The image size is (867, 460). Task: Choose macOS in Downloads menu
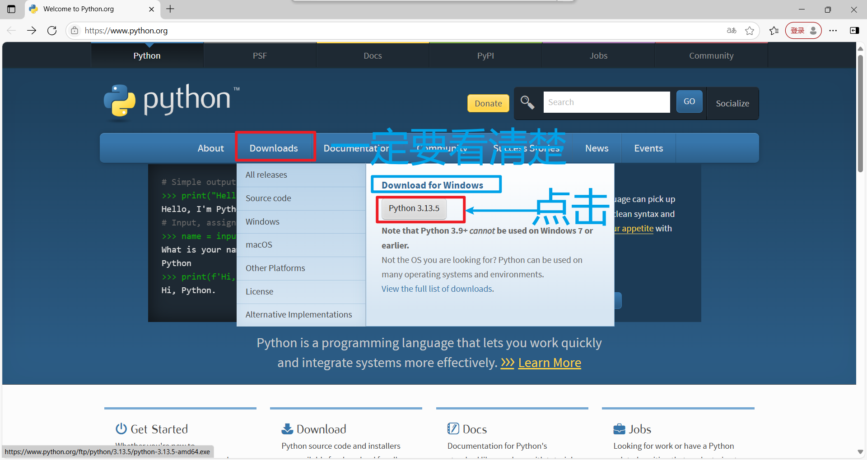[x=301, y=245]
